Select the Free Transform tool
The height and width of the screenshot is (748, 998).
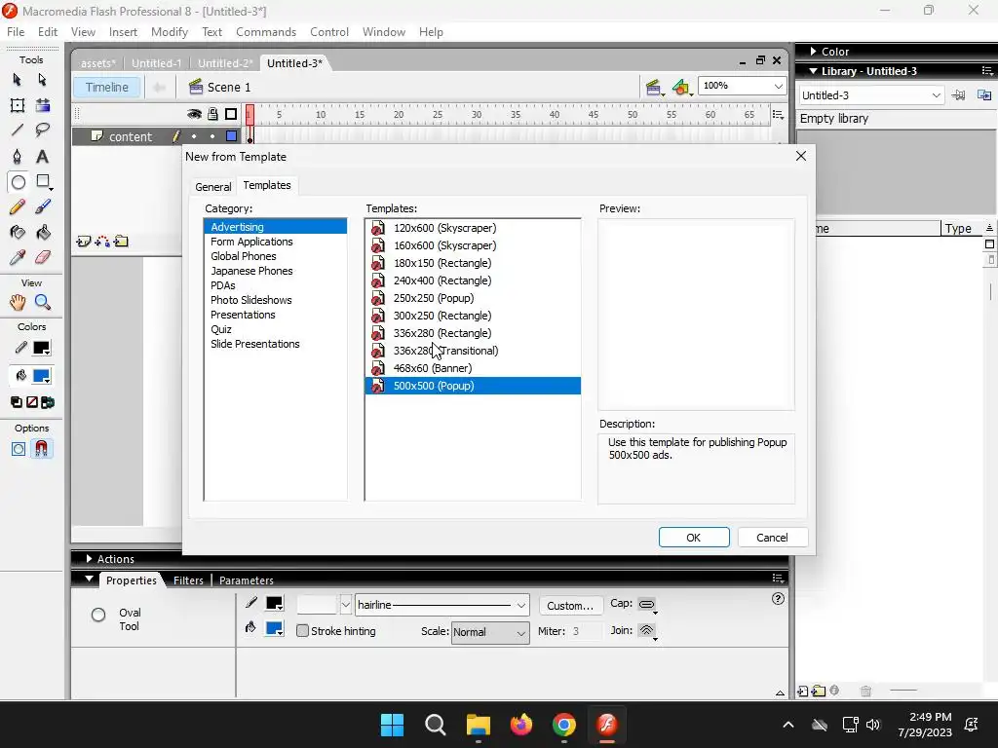(x=18, y=105)
